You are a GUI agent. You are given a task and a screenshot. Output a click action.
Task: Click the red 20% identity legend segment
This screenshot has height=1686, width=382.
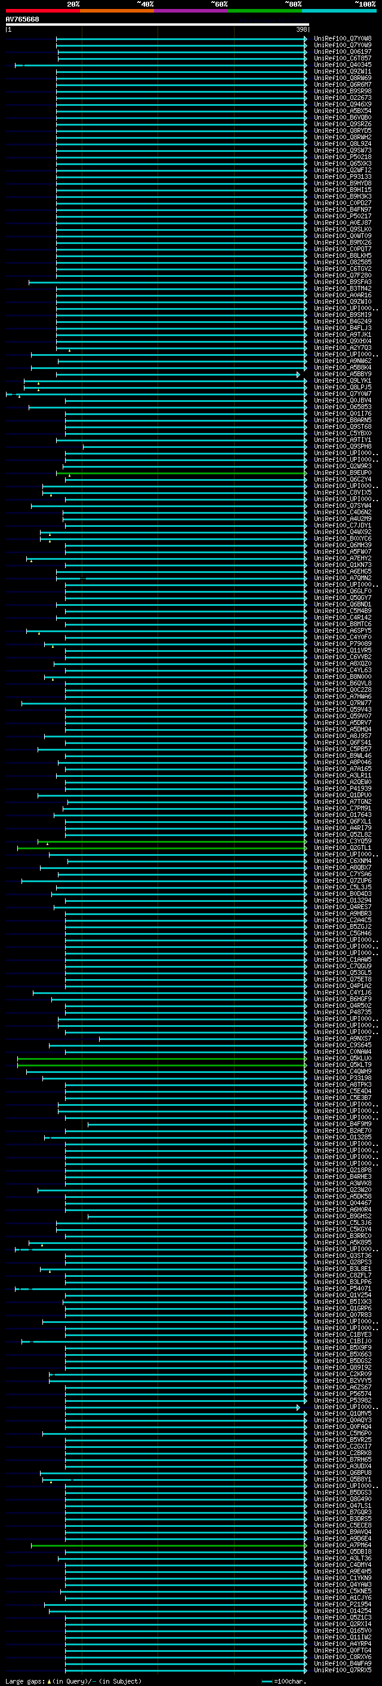[43, 11]
